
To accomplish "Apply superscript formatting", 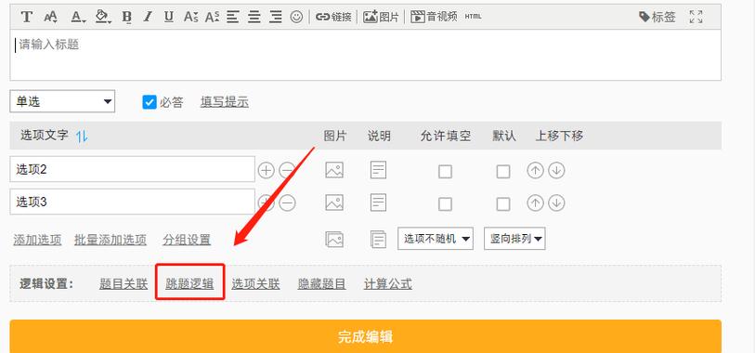I will (x=212, y=17).
